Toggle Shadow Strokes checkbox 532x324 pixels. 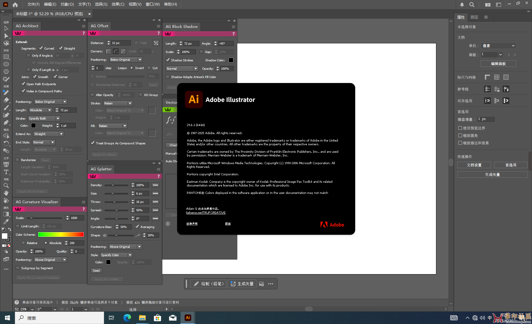tap(168, 60)
